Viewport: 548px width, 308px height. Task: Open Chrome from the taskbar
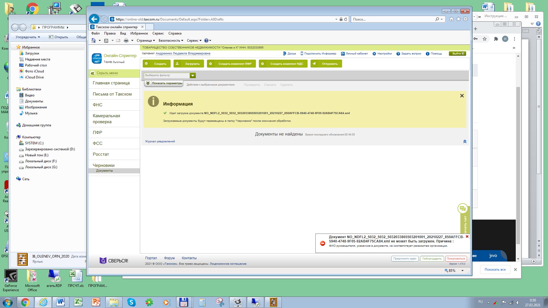point(25,302)
